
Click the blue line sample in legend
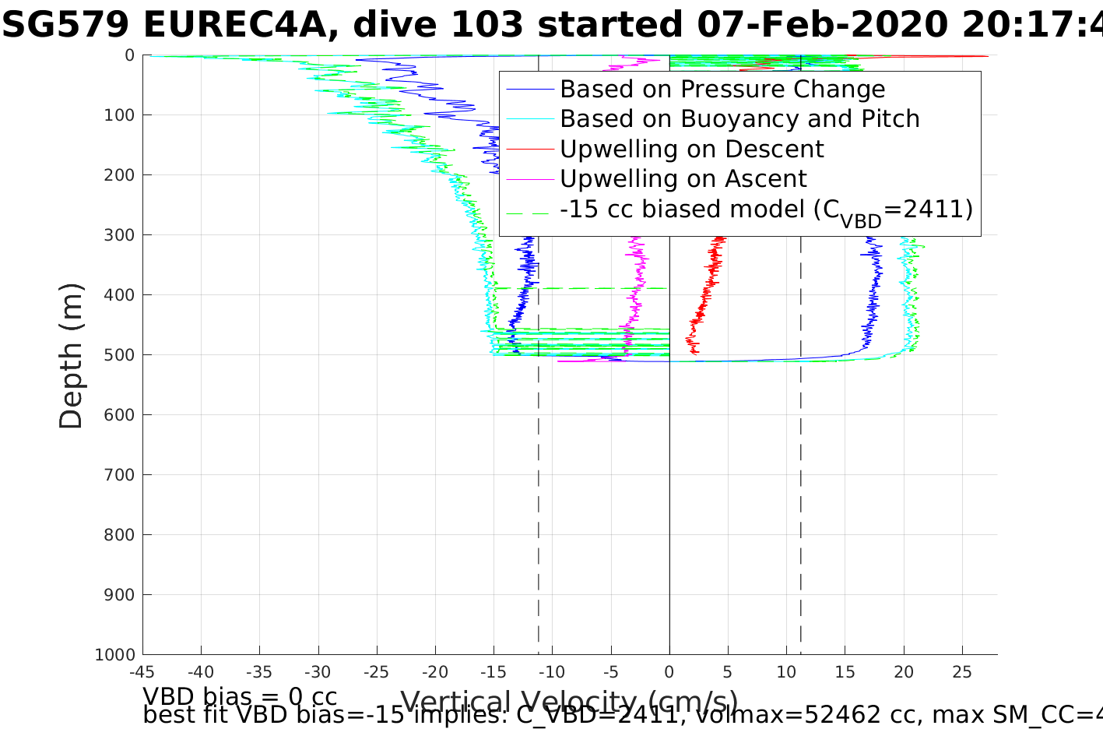tap(530, 90)
